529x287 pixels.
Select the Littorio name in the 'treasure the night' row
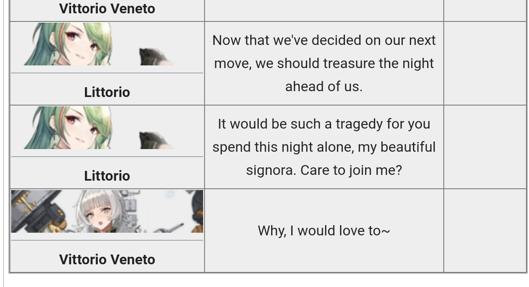(x=107, y=92)
